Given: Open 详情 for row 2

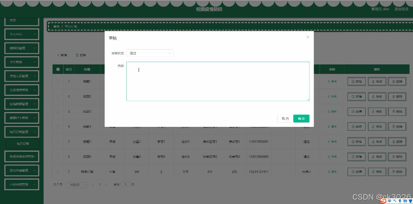Looking at the screenshot, I should 356,96.
